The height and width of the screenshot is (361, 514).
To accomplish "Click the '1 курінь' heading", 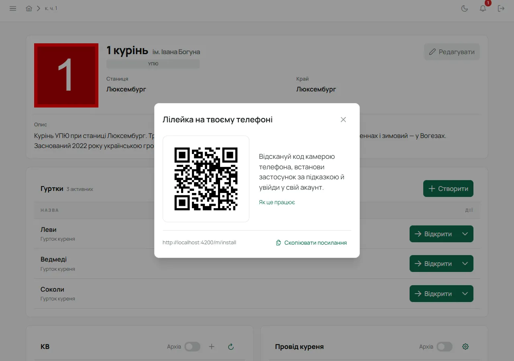I will click(x=127, y=51).
